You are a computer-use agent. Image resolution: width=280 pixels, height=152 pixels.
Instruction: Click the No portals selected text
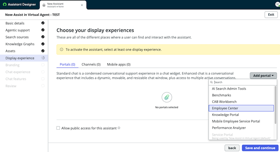(x=167, y=107)
